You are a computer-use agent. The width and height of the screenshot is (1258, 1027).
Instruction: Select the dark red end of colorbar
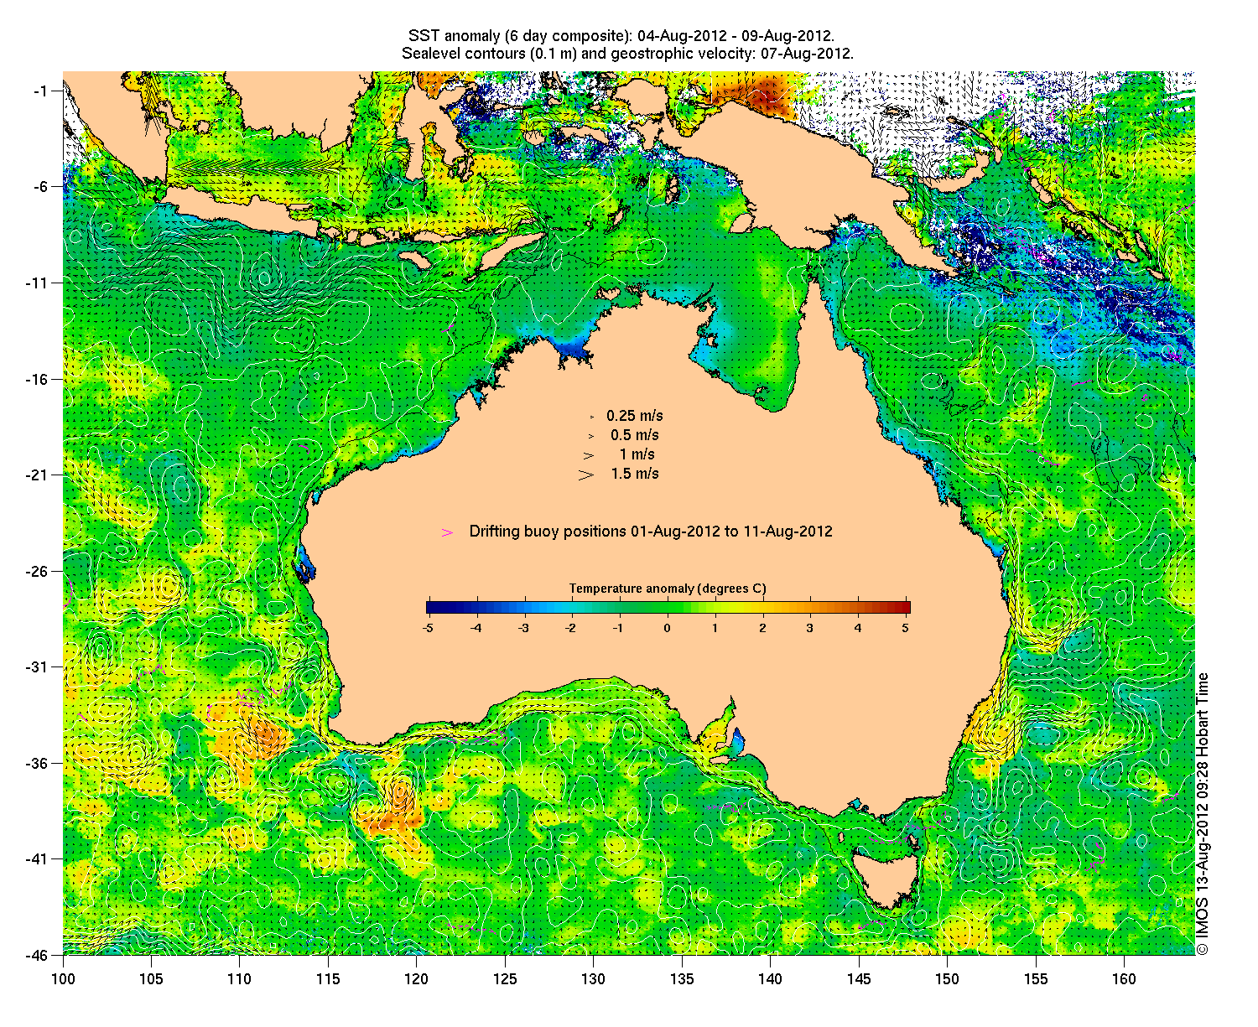coord(904,608)
